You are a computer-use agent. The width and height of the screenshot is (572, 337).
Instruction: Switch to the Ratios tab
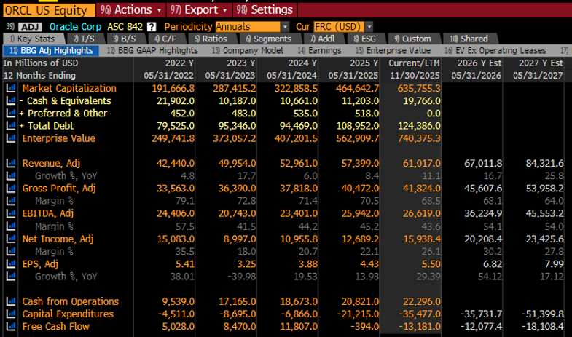pos(211,39)
